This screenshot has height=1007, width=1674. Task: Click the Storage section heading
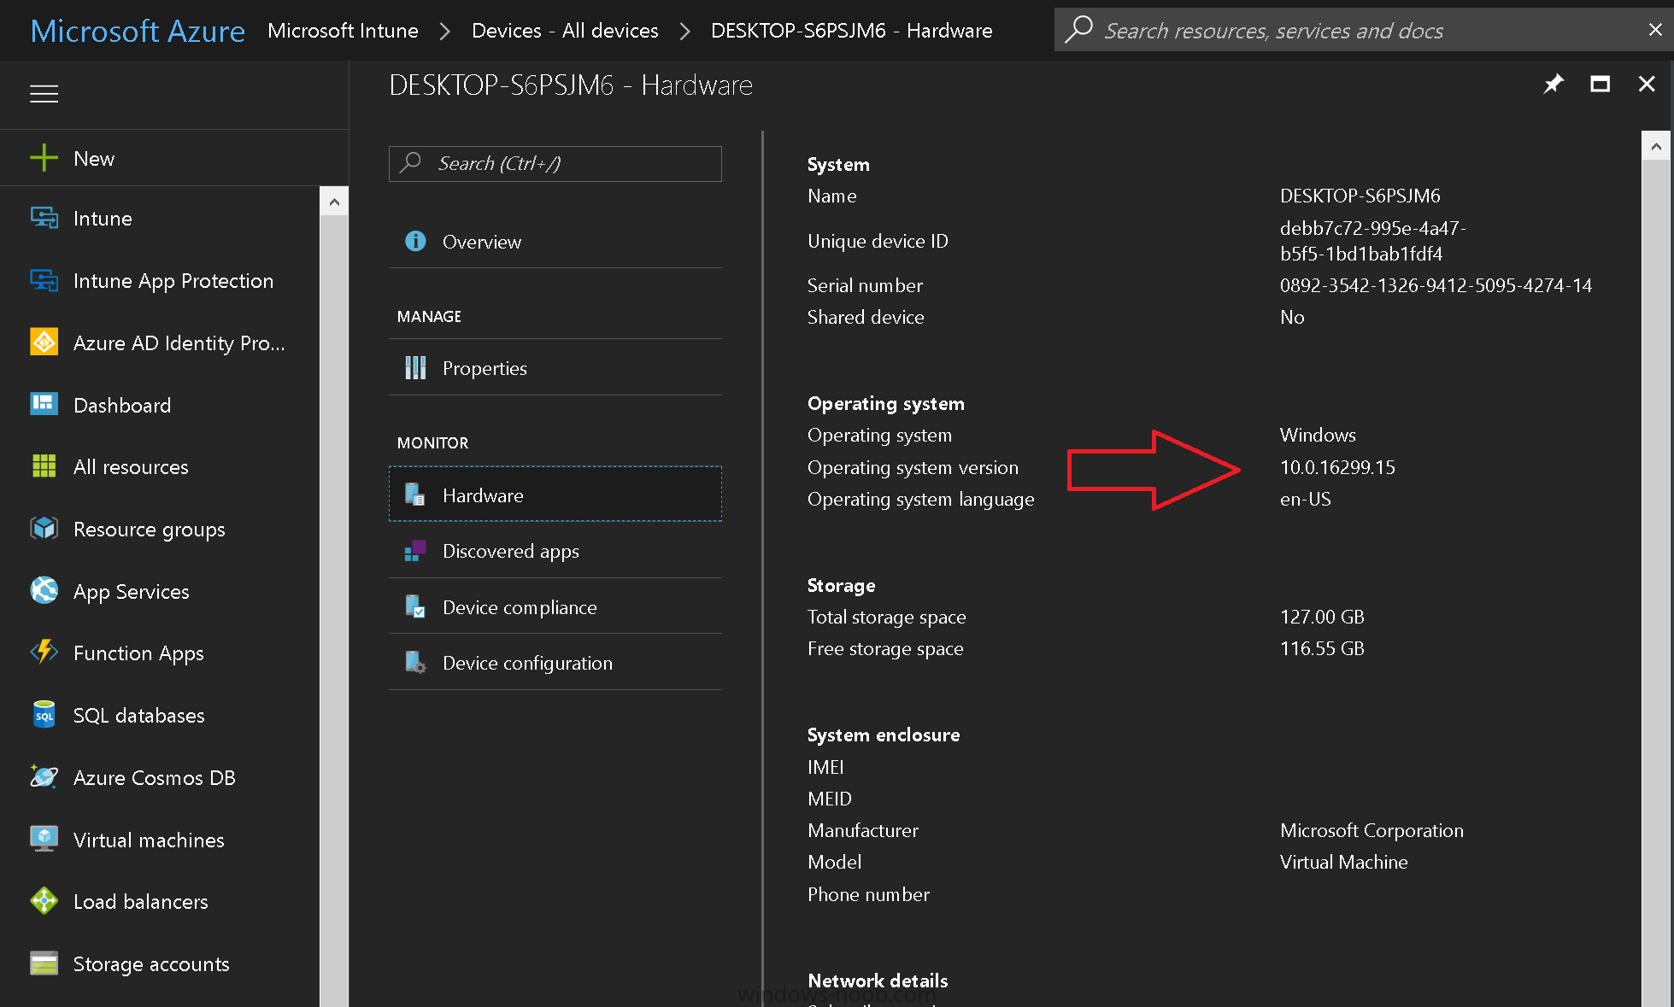(x=841, y=585)
